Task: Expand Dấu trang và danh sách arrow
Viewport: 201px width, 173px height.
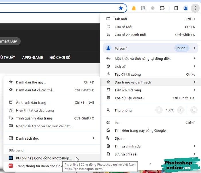Action: (x=195, y=82)
